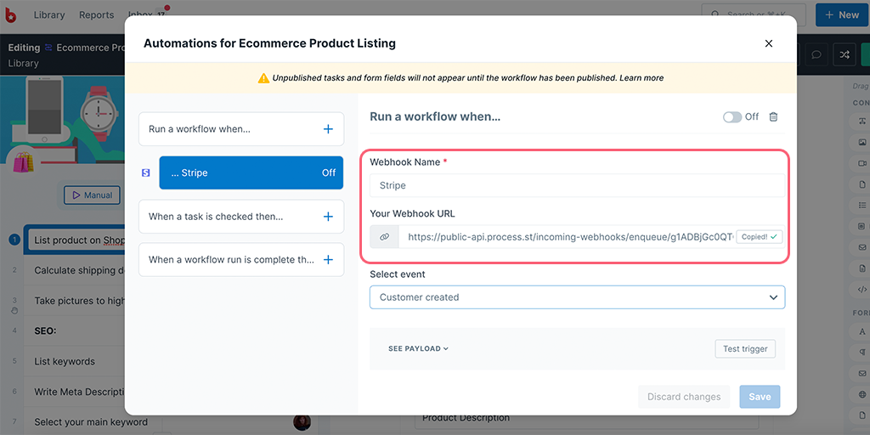Add the paragraph text form field
870x435 pixels.
click(x=862, y=352)
